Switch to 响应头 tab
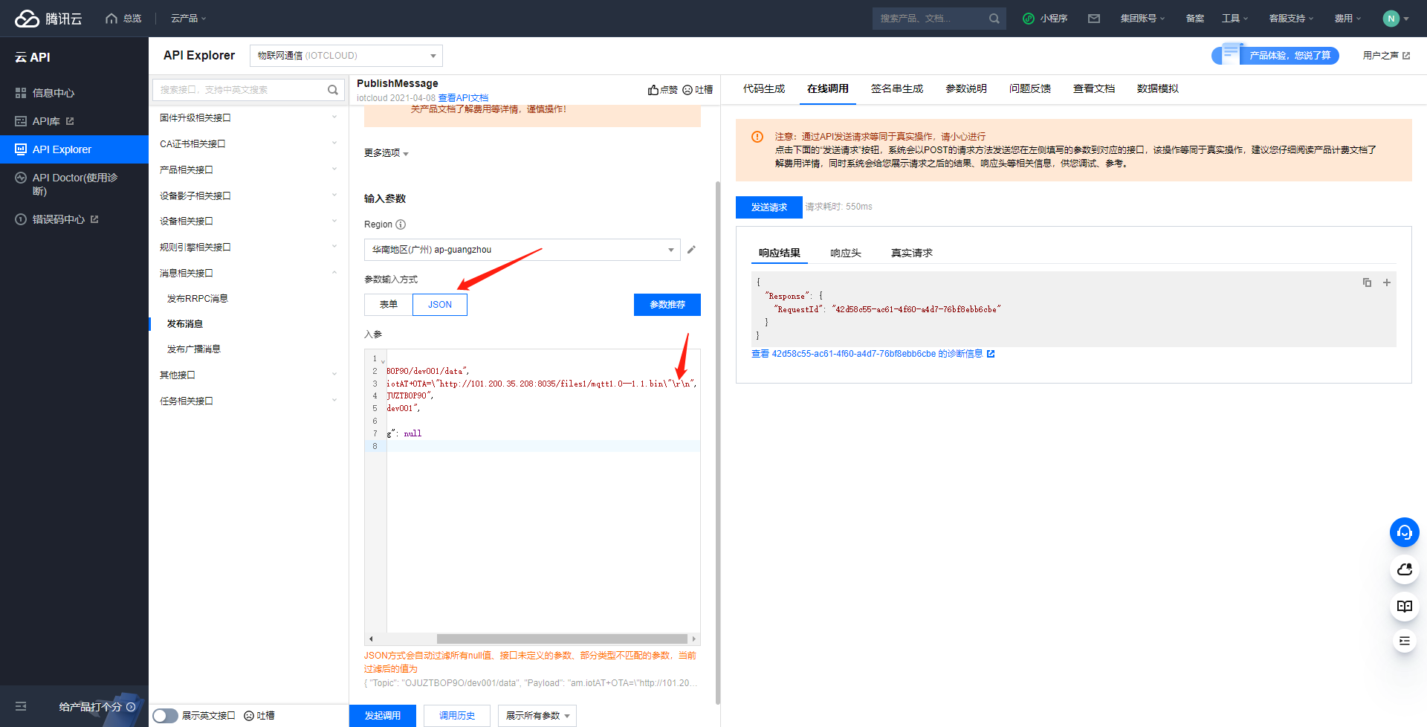The height and width of the screenshot is (727, 1427). pyautogui.click(x=846, y=253)
